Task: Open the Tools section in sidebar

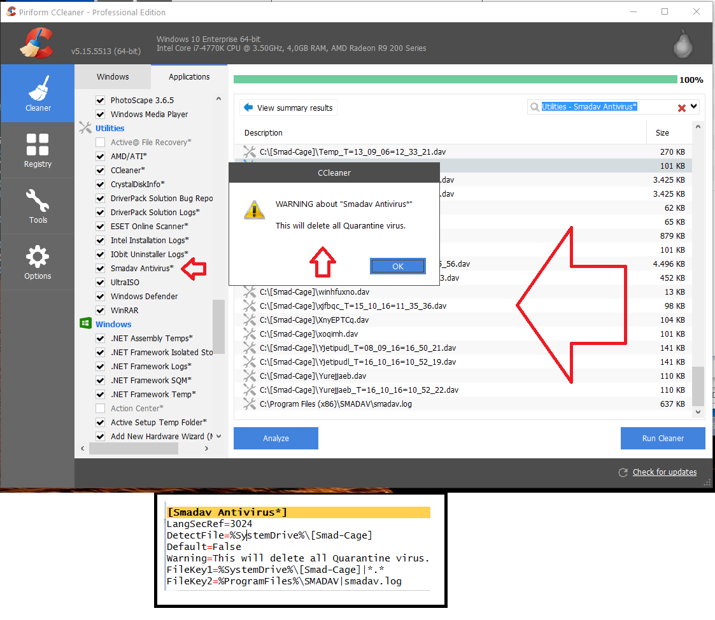Action: pyautogui.click(x=38, y=206)
